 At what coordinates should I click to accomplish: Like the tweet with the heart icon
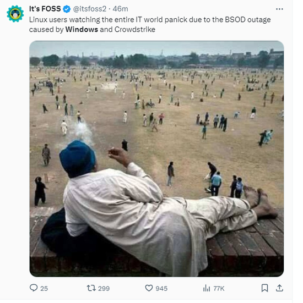tap(149, 288)
